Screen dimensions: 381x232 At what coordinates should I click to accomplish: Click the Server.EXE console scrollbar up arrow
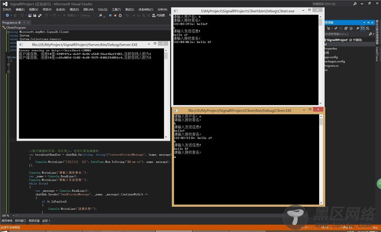coord(166,50)
